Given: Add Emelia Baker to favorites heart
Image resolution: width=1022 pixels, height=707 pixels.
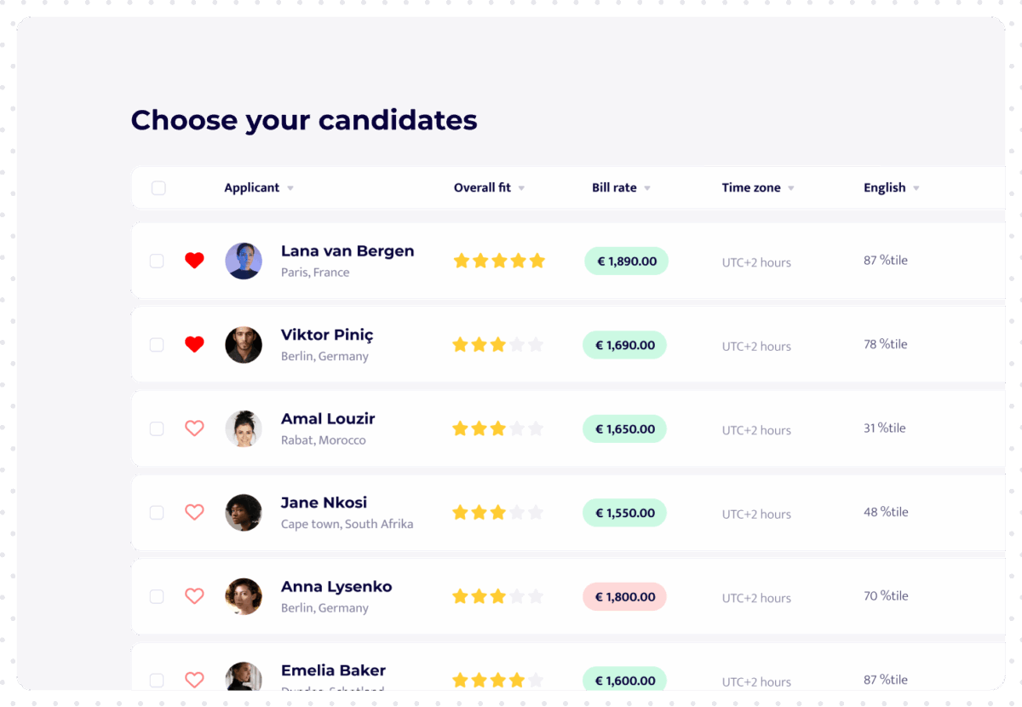Looking at the screenshot, I should point(194,680).
